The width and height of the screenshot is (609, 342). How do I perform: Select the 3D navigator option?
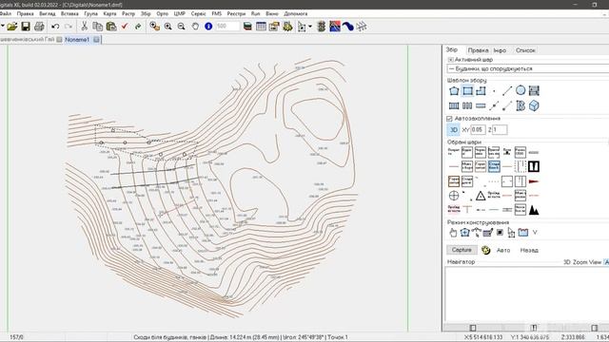click(x=567, y=262)
